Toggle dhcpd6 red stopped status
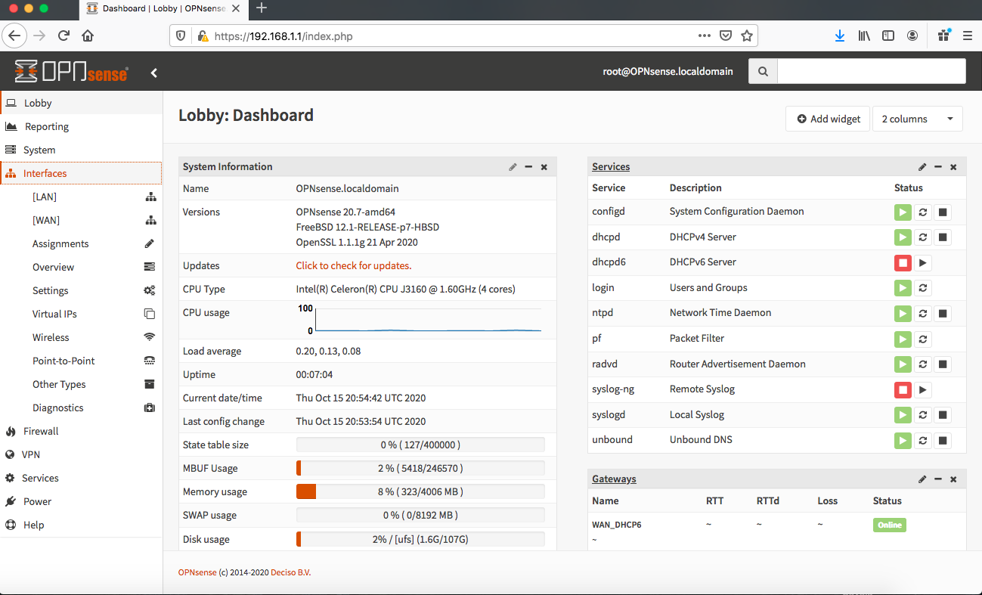Viewport: 982px width, 595px height. coord(903,263)
